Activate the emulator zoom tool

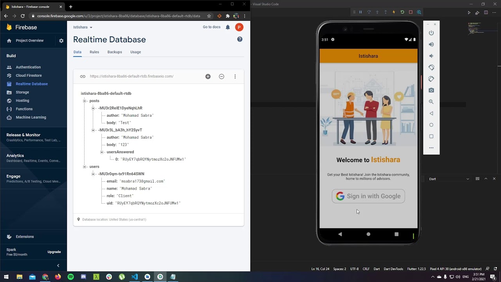pos(431,102)
